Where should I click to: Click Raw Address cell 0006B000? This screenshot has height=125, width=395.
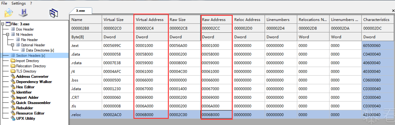(x=216, y=115)
